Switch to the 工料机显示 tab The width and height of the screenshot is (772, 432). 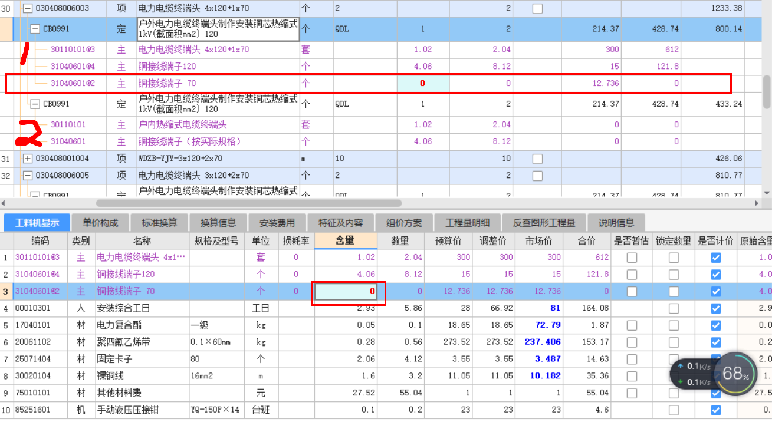[37, 223]
